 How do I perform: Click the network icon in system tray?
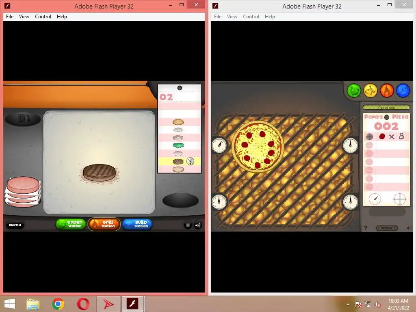(368, 304)
